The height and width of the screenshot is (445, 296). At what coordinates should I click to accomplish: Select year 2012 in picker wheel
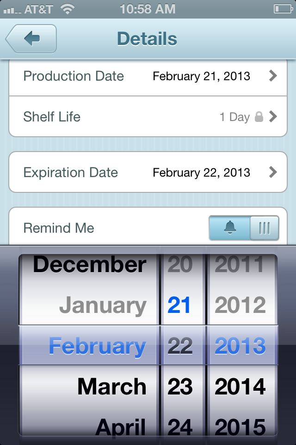pyautogui.click(x=240, y=305)
